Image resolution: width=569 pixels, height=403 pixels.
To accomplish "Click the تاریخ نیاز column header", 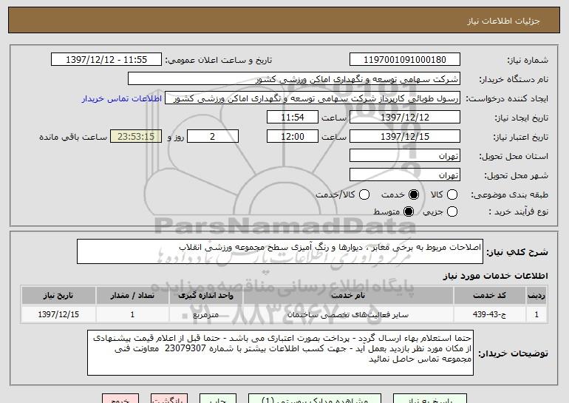I will 58,296.
